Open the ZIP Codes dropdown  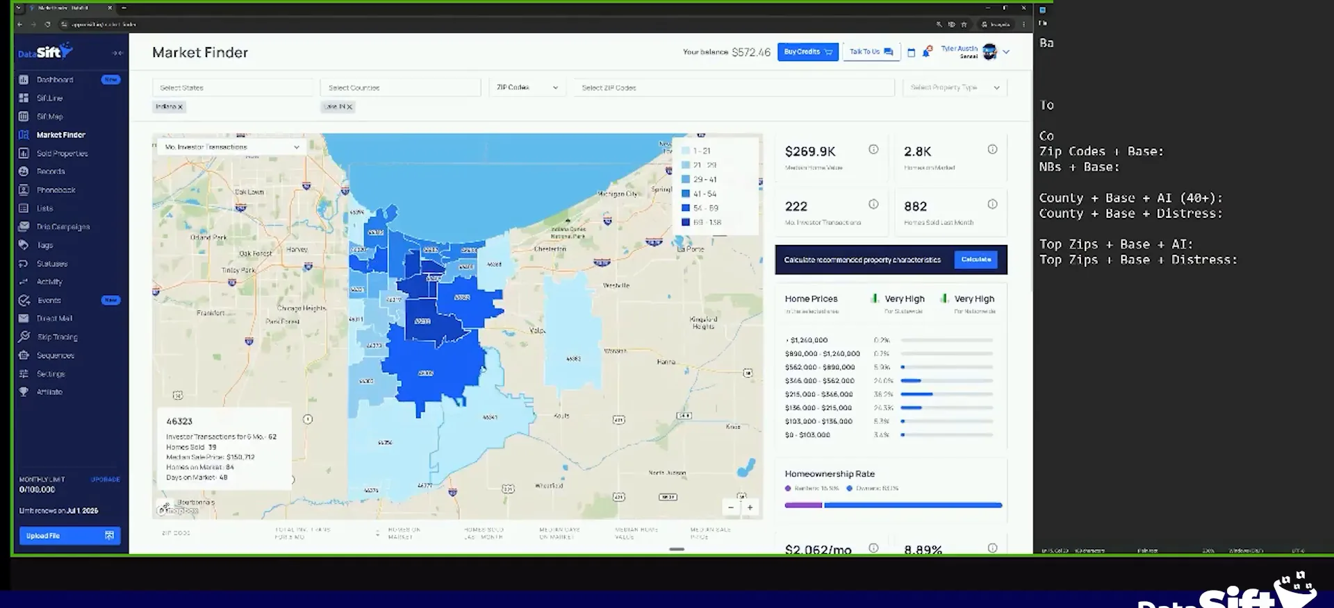click(x=527, y=87)
